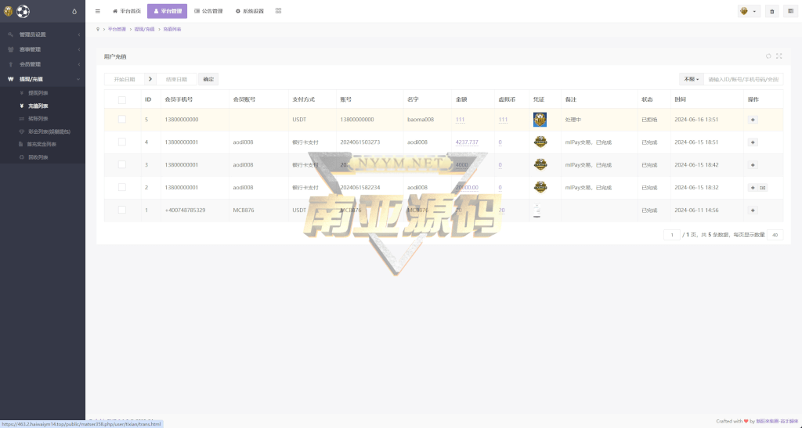Click the hamburger sidebar toggle icon
Viewport: 802px width, 428px height.
pos(98,11)
